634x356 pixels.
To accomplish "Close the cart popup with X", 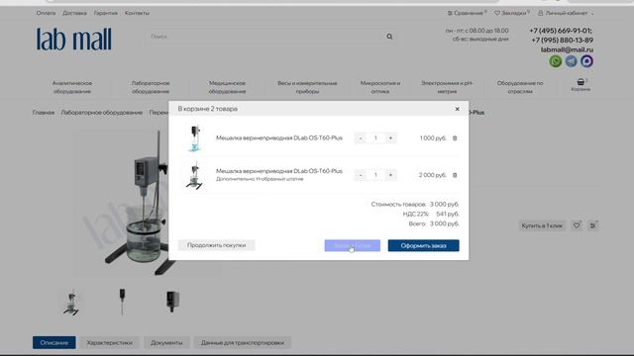I will [x=457, y=109].
